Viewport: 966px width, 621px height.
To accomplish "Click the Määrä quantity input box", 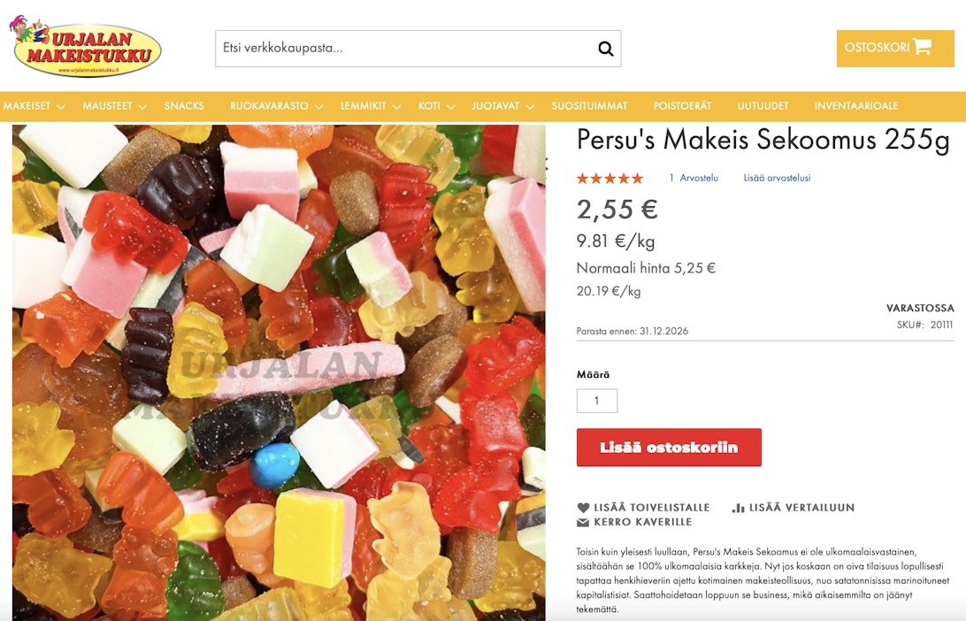I will [x=596, y=401].
